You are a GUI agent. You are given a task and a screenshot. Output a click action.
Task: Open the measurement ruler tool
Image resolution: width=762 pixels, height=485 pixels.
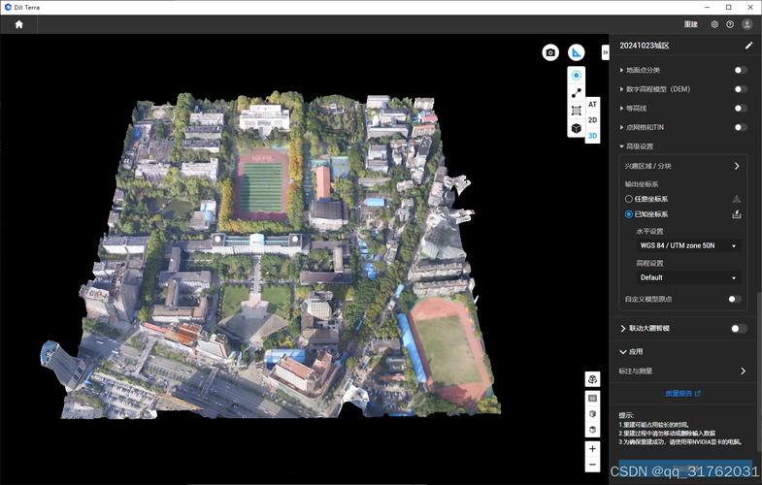pyautogui.click(x=577, y=52)
